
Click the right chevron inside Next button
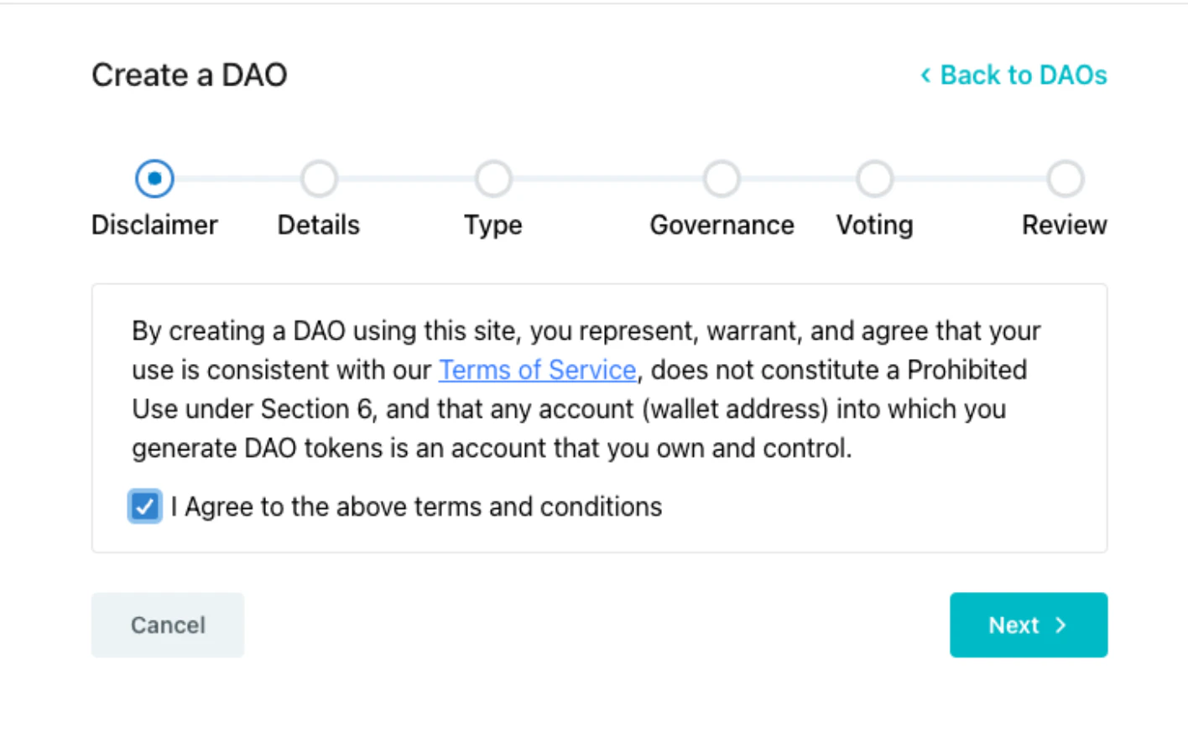click(1061, 625)
